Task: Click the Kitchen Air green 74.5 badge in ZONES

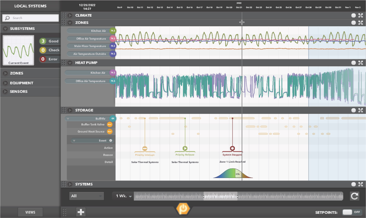Action: pyautogui.click(x=113, y=31)
